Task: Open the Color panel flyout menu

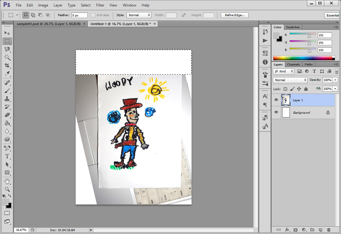Action: click(336, 27)
